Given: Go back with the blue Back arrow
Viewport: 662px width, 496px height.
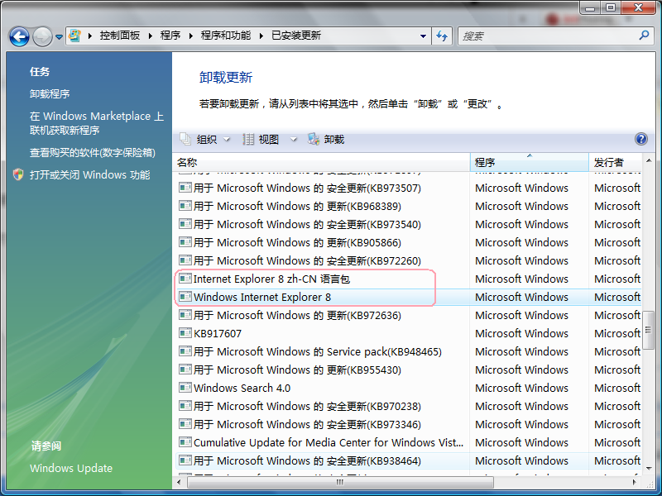Looking at the screenshot, I should point(19,36).
